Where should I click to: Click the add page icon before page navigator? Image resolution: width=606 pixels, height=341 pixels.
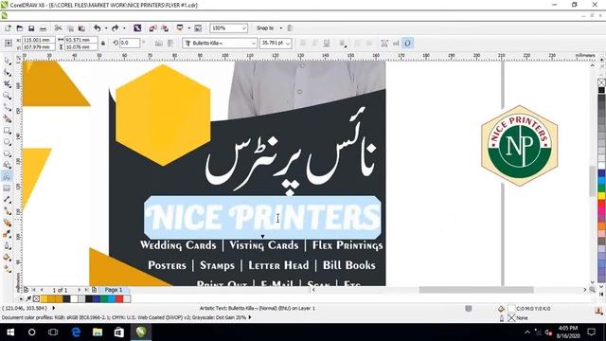coord(26,290)
